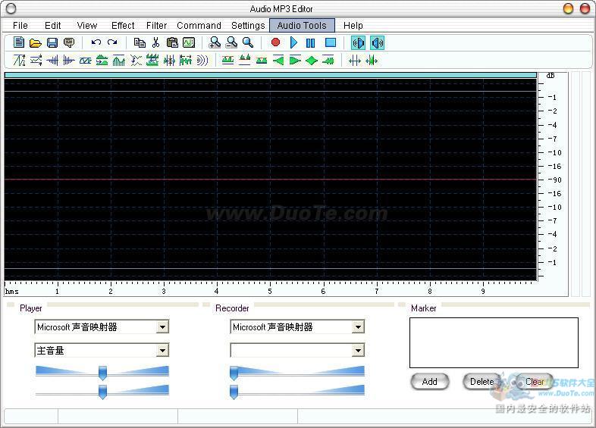Expand the Recorder device dropdown
Image resolution: width=596 pixels, height=428 pixels.
[x=358, y=326]
